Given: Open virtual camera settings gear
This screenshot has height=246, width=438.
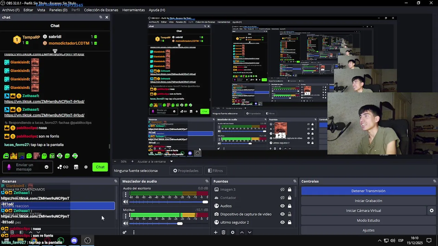Looking at the screenshot, I should coord(431,211).
